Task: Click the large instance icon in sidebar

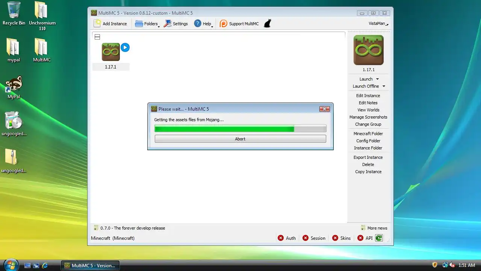Action: coord(368,50)
